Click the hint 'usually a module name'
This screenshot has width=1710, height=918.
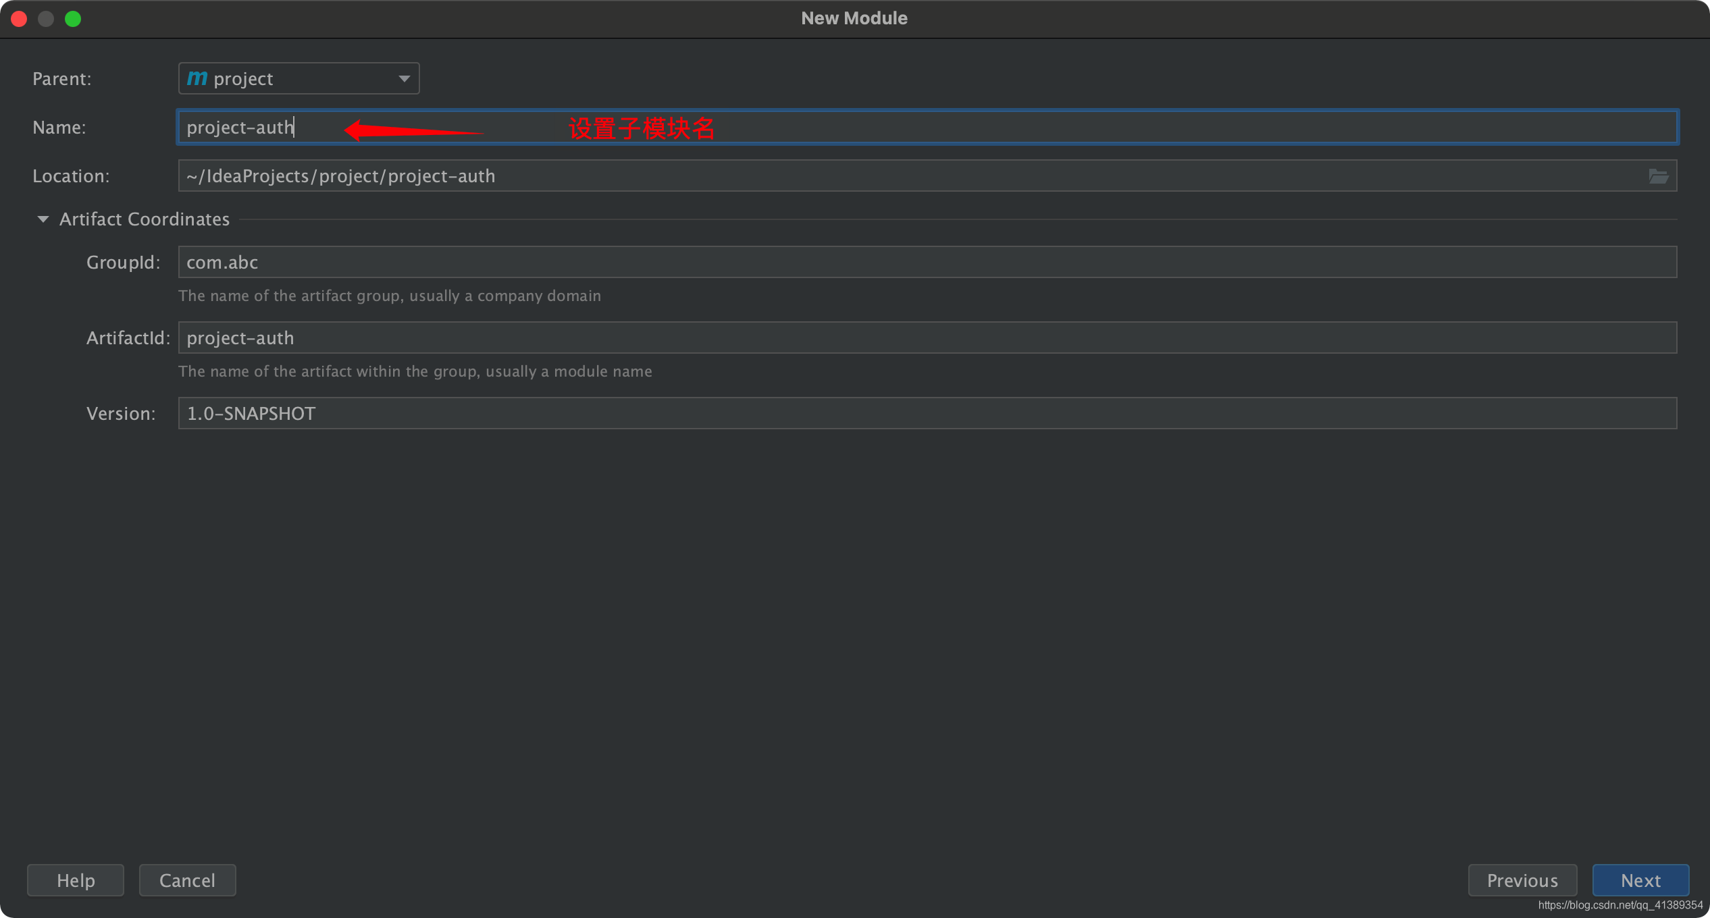point(569,371)
